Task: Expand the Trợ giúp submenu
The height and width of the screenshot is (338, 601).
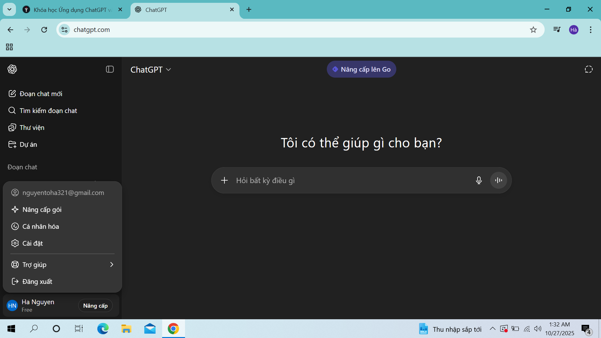Action: (62, 264)
